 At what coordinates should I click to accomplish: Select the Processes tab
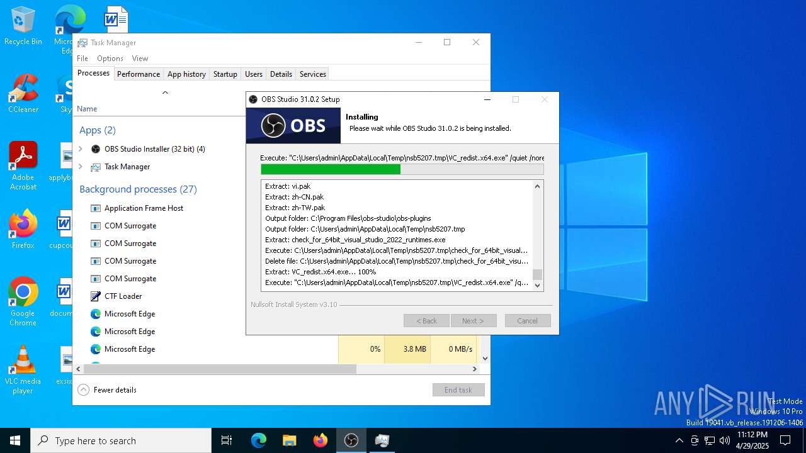[x=93, y=73]
